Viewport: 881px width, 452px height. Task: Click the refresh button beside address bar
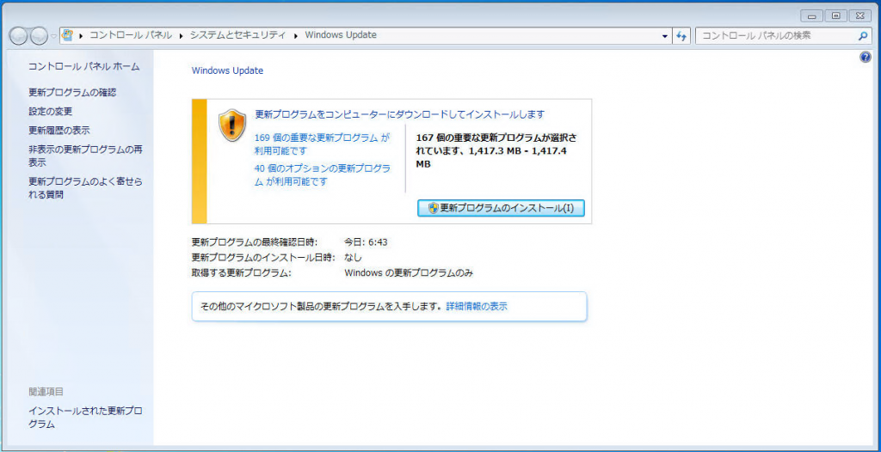tap(681, 36)
